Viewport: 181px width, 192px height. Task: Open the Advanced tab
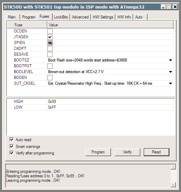coord(80,17)
